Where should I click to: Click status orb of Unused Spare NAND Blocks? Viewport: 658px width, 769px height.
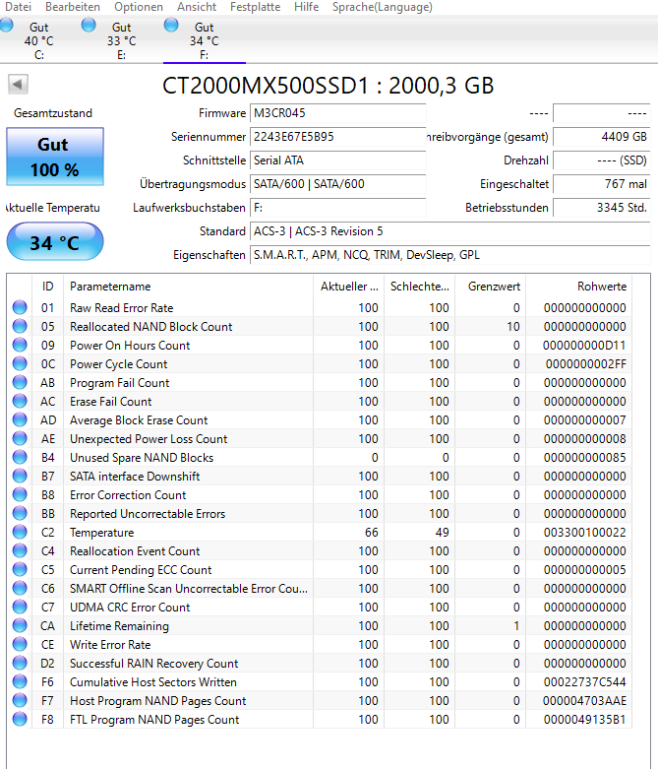click(20, 457)
